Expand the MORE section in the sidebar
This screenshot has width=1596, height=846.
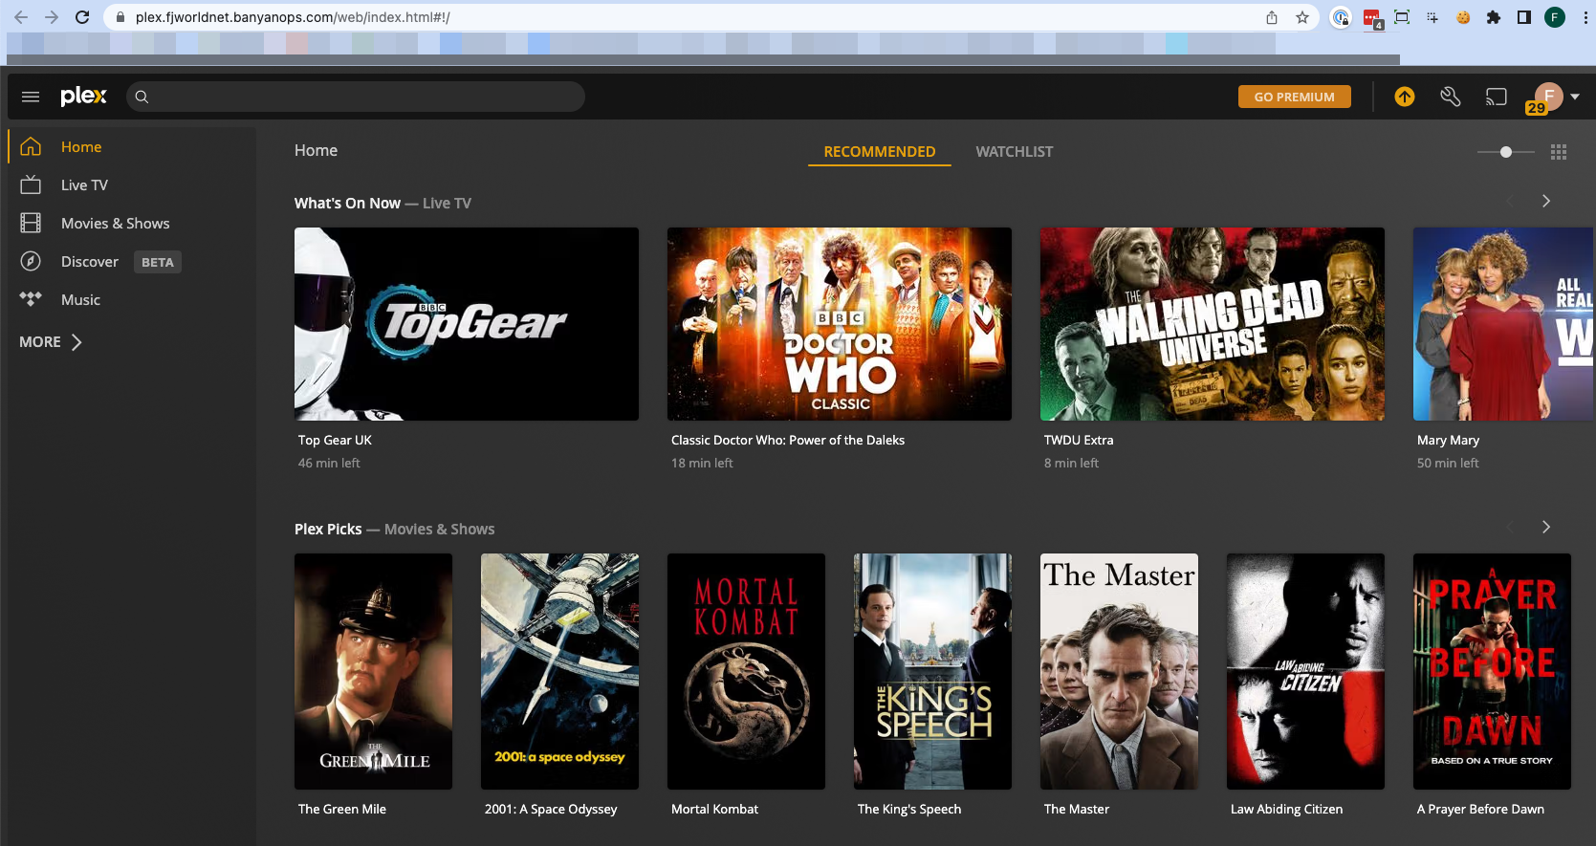coord(51,342)
